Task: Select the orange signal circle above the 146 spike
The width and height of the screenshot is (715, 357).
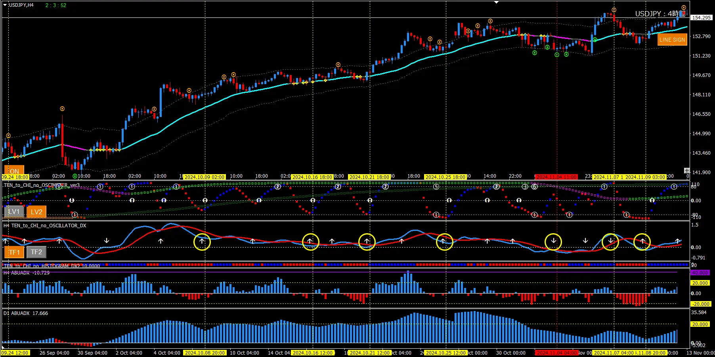Action: click(x=62, y=109)
